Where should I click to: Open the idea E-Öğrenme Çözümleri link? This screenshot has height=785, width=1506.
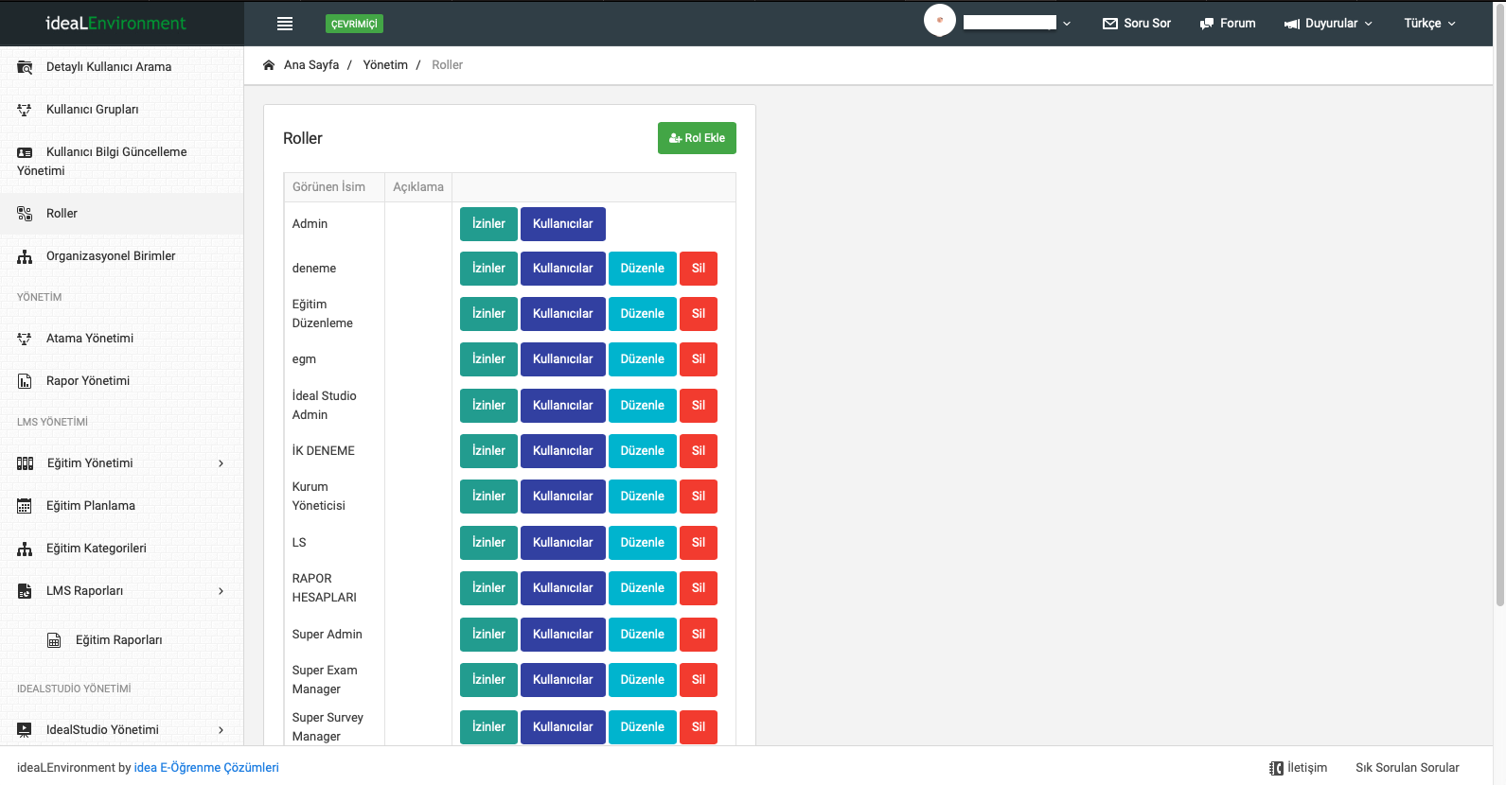(x=206, y=768)
